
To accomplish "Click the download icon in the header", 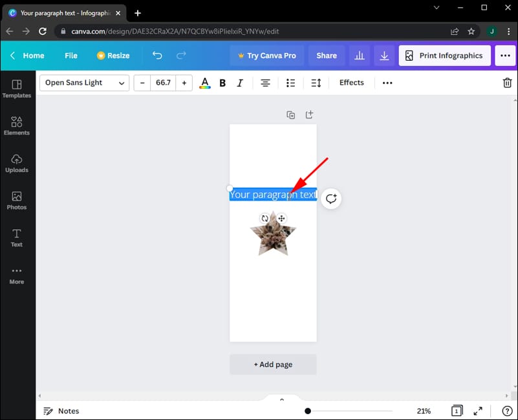I will coord(383,56).
